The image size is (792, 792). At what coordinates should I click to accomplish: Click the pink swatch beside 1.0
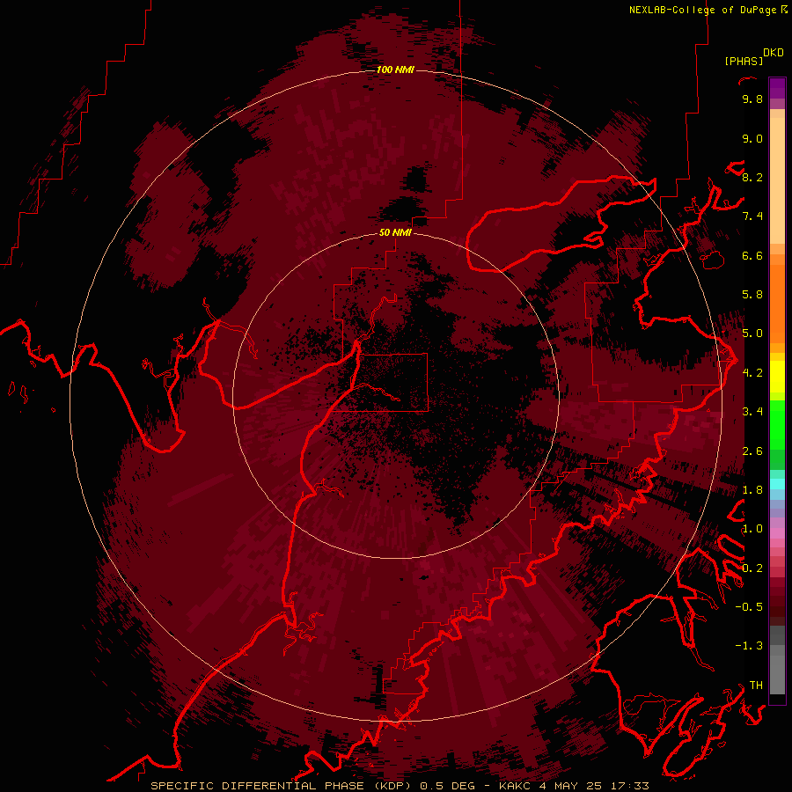pos(777,533)
